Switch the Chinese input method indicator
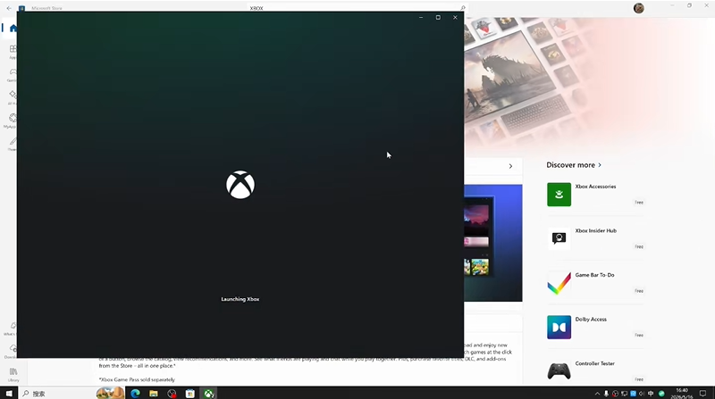The width and height of the screenshot is (715, 399). coord(651,394)
